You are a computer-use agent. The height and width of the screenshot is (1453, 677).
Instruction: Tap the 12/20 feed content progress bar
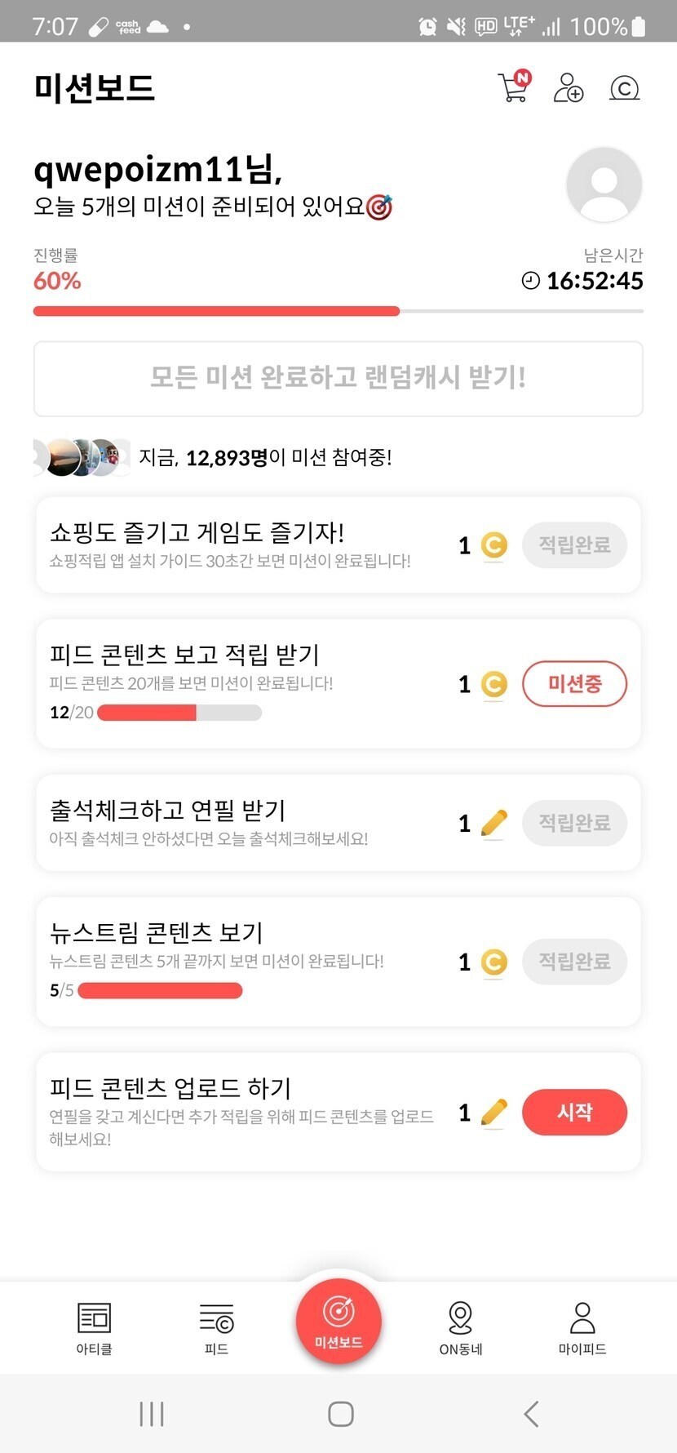coord(179,713)
